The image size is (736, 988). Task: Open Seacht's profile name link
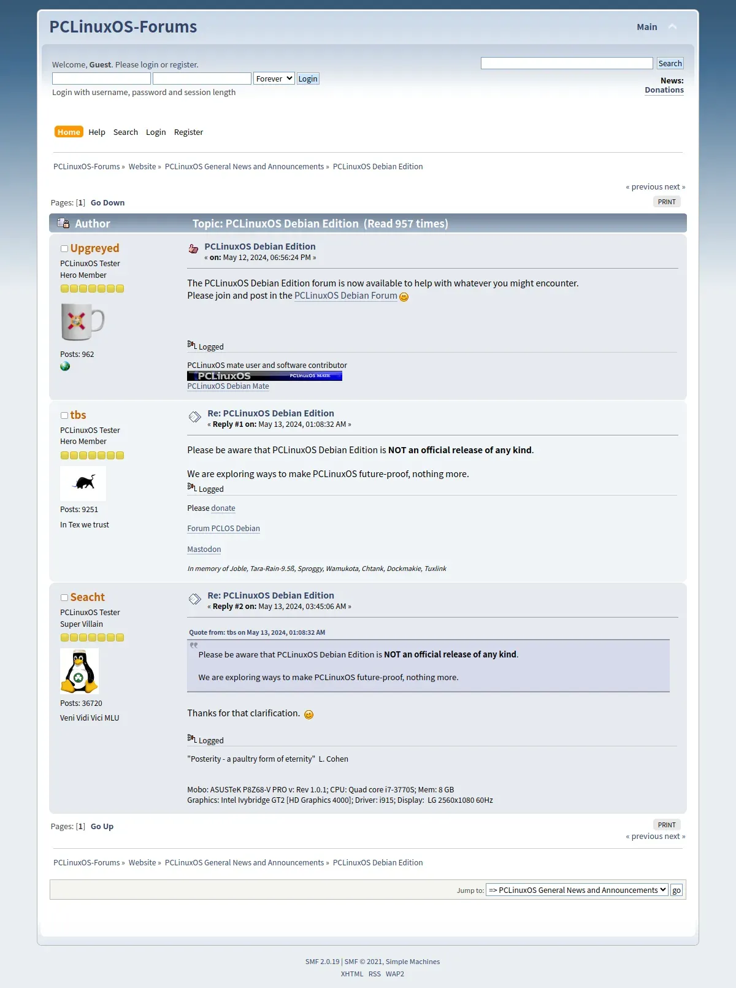click(x=87, y=597)
